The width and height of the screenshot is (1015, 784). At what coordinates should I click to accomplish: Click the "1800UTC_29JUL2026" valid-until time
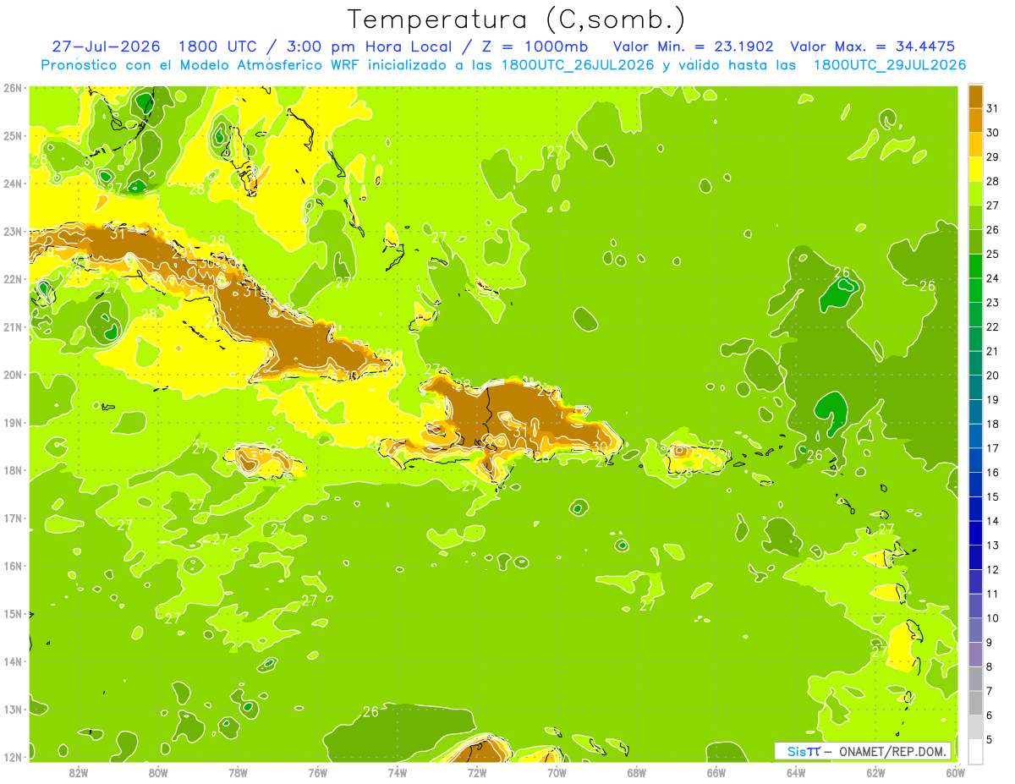click(x=890, y=64)
